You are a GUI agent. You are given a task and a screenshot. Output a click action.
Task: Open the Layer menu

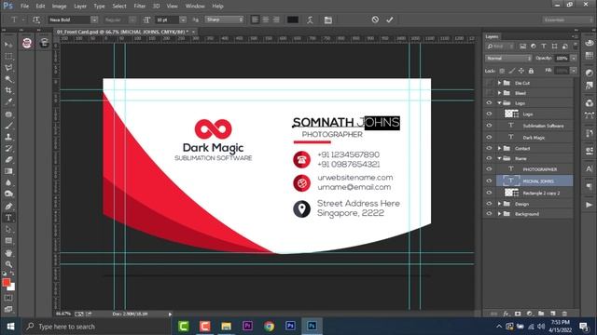(80, 7)
